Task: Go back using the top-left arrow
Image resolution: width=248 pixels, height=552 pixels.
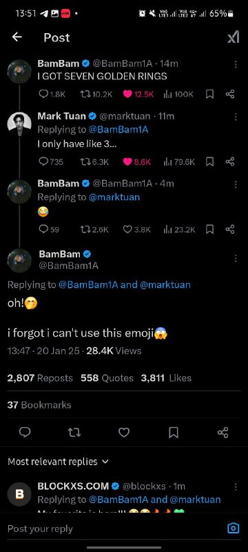Action: pos(17,37)
